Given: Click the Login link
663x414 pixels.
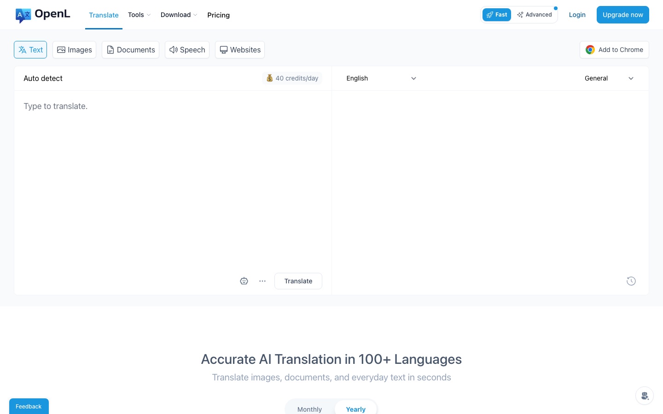Looking at the screenshot, I should [577, 15].
